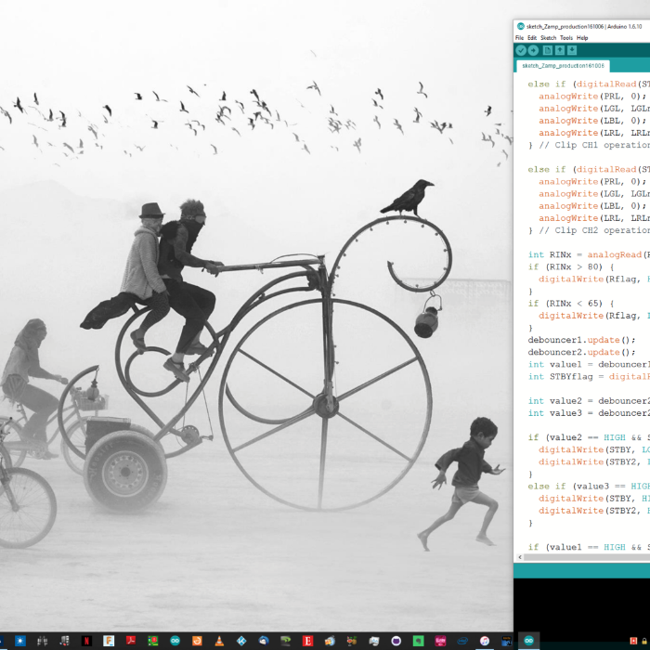Open Adobe Acrobat from the taskbar
This screenshot has width=650, height=650.
coord(131,641)
